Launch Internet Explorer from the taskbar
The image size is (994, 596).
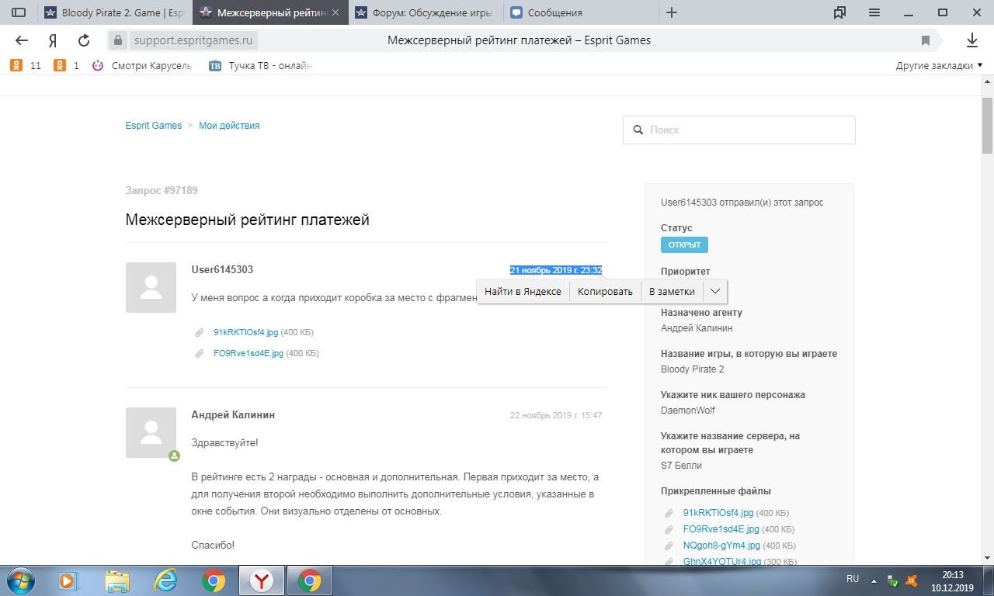(x=165, y=580)
